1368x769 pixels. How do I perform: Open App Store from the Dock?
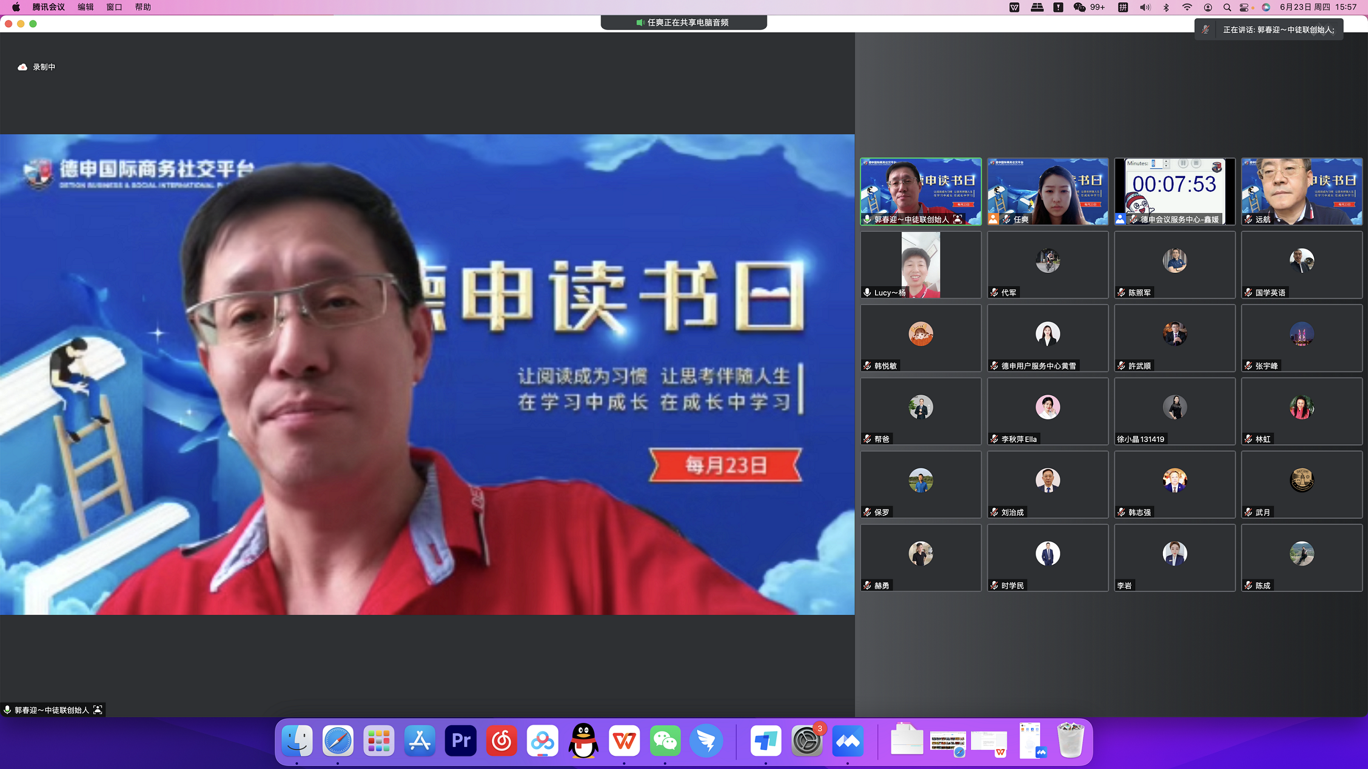pyautogui.click(x=420, y=740)
